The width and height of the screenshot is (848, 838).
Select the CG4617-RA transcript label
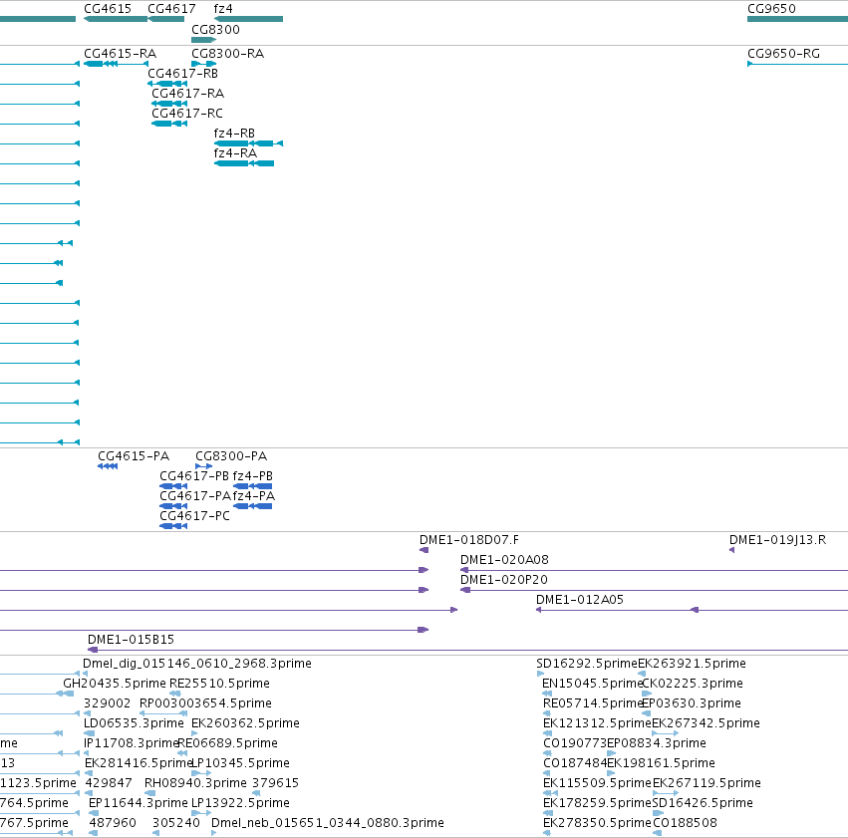[187, 94]
